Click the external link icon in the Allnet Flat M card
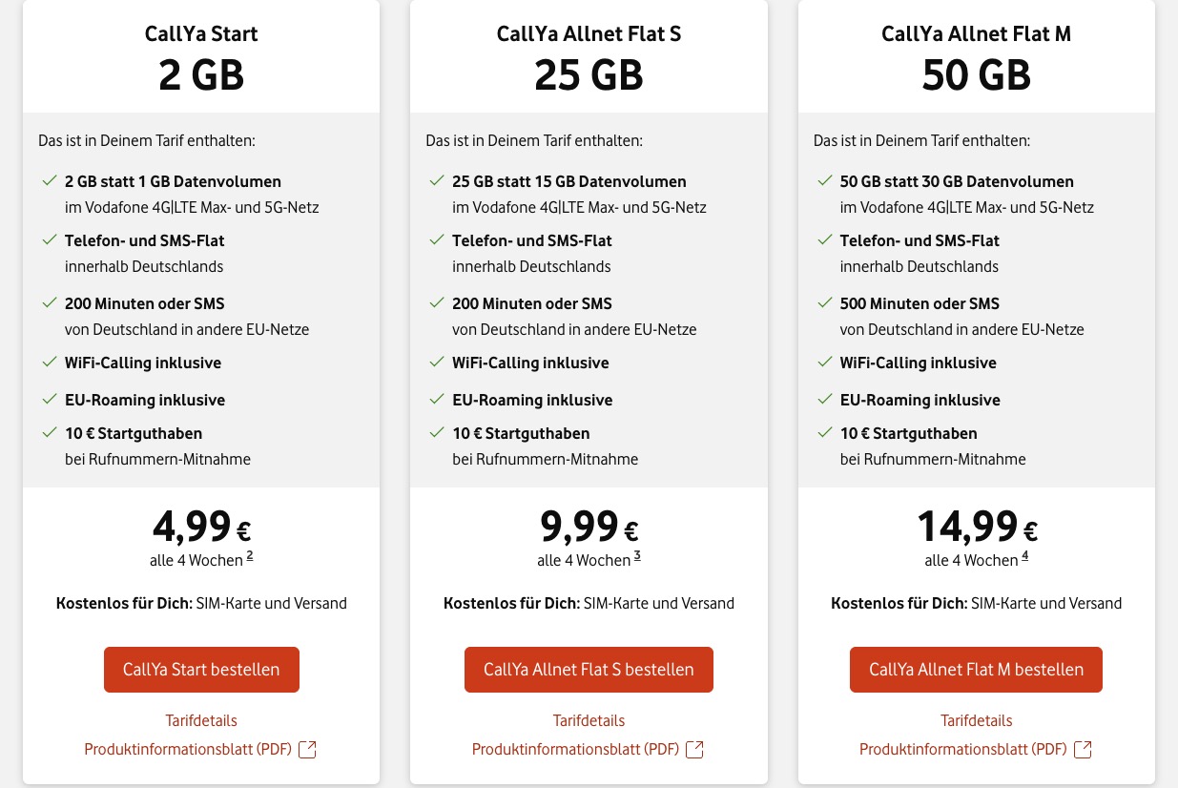1178x788 pixels. click(x=1083, y=750)
